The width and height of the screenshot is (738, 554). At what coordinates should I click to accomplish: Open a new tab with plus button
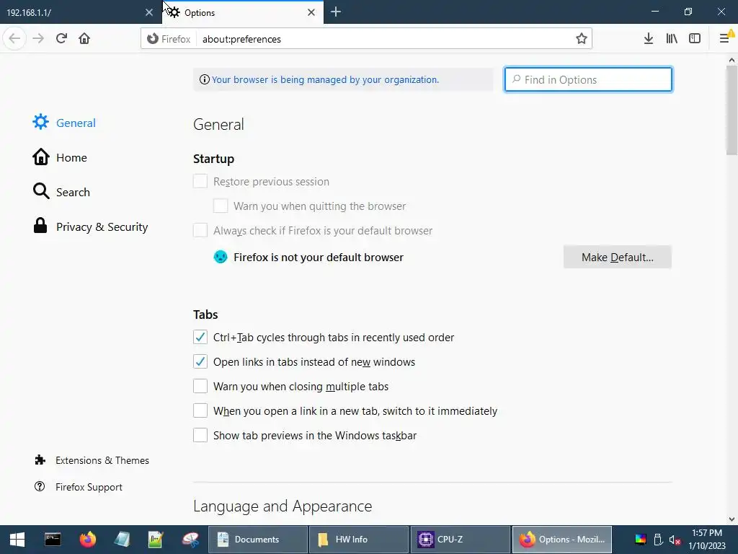tap(336, 12)
